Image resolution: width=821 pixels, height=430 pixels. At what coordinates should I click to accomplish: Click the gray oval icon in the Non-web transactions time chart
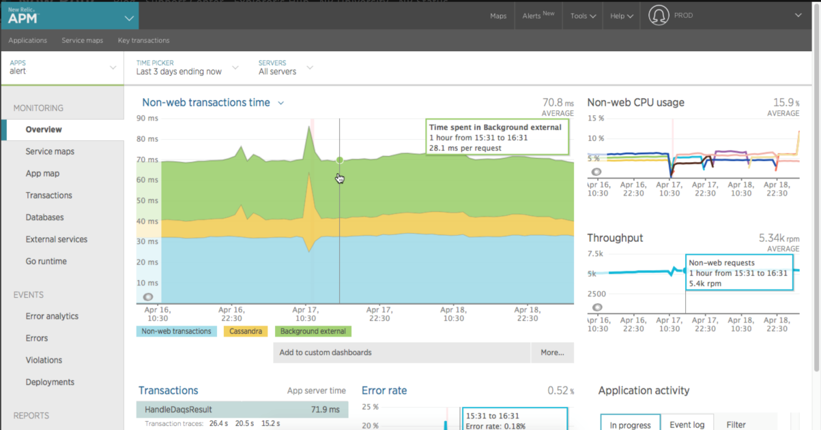tap(147, 297)
